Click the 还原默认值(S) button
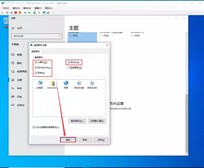The image size is (204, 168). [x=97, y=121]
